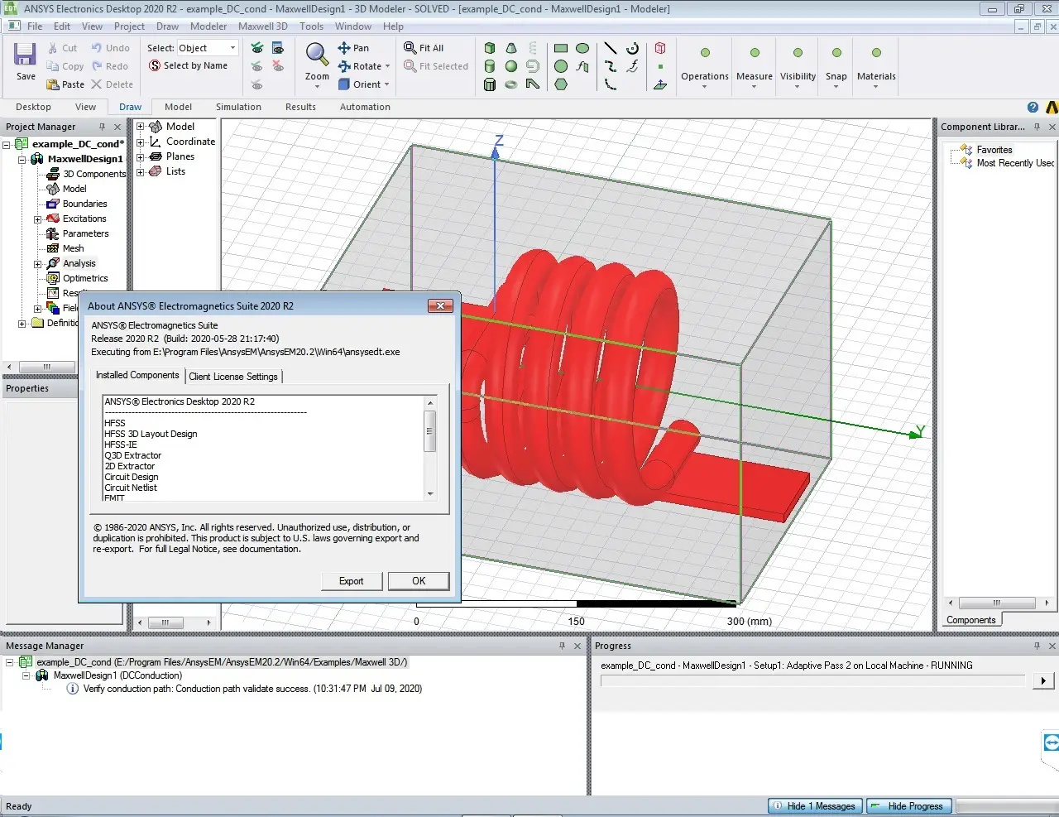This screenshot has height=817, width=1059.
Task: Open the show/hide objects dialog
Action: click(278, 48)
